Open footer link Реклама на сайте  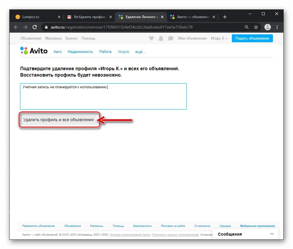click(173, 226)
